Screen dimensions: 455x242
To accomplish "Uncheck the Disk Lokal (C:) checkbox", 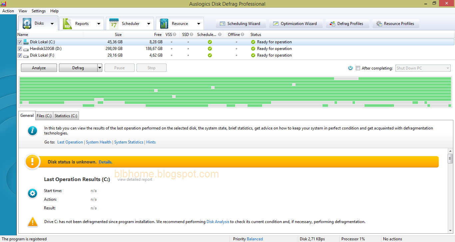I will pyautogui.click(x=20, y=42).
